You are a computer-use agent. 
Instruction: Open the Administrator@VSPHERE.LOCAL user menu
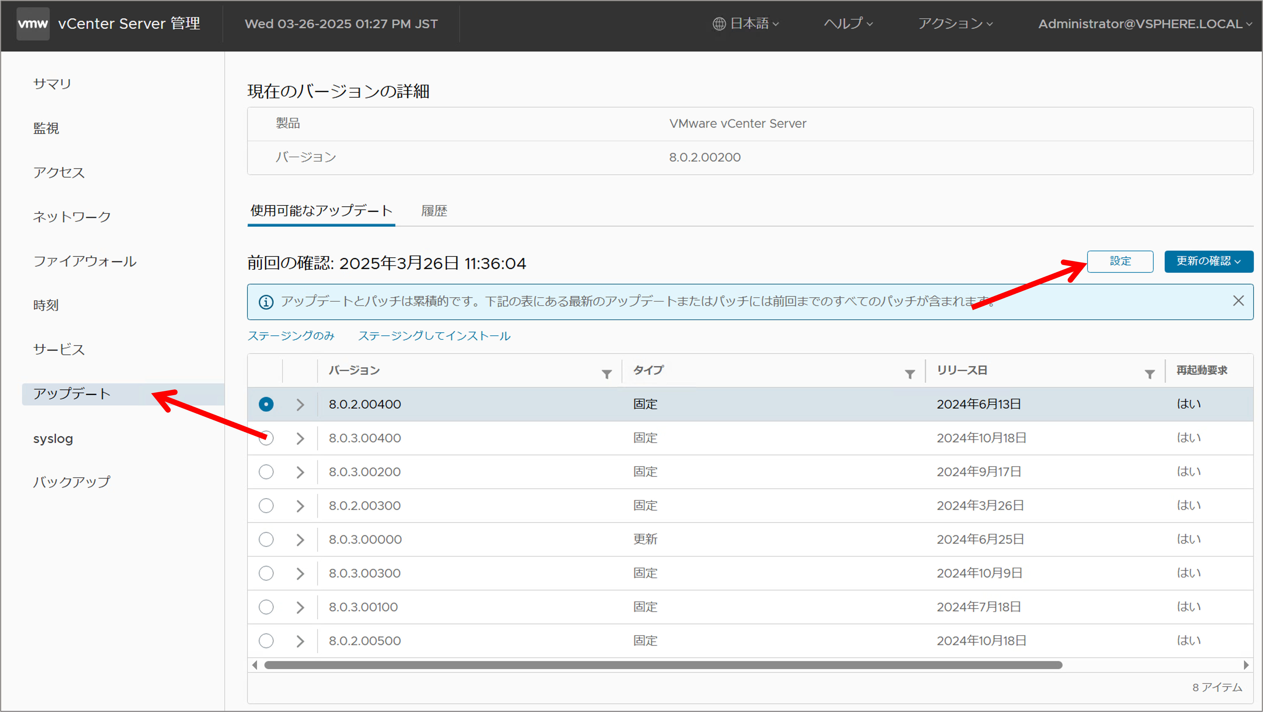(1145, 24)
